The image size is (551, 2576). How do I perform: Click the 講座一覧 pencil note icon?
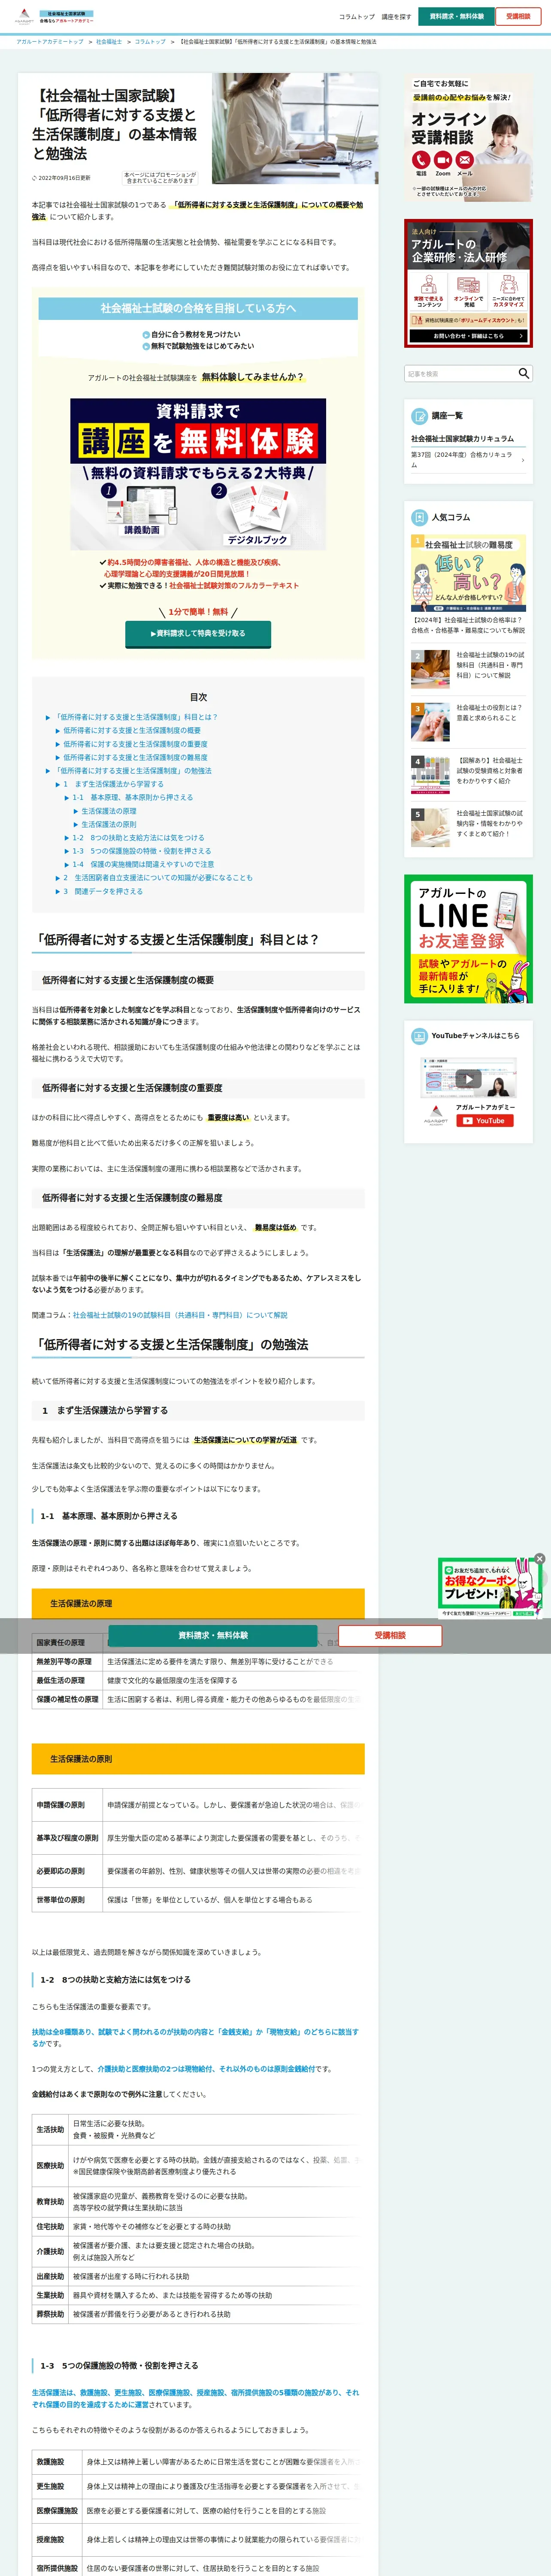coord(420,415)
